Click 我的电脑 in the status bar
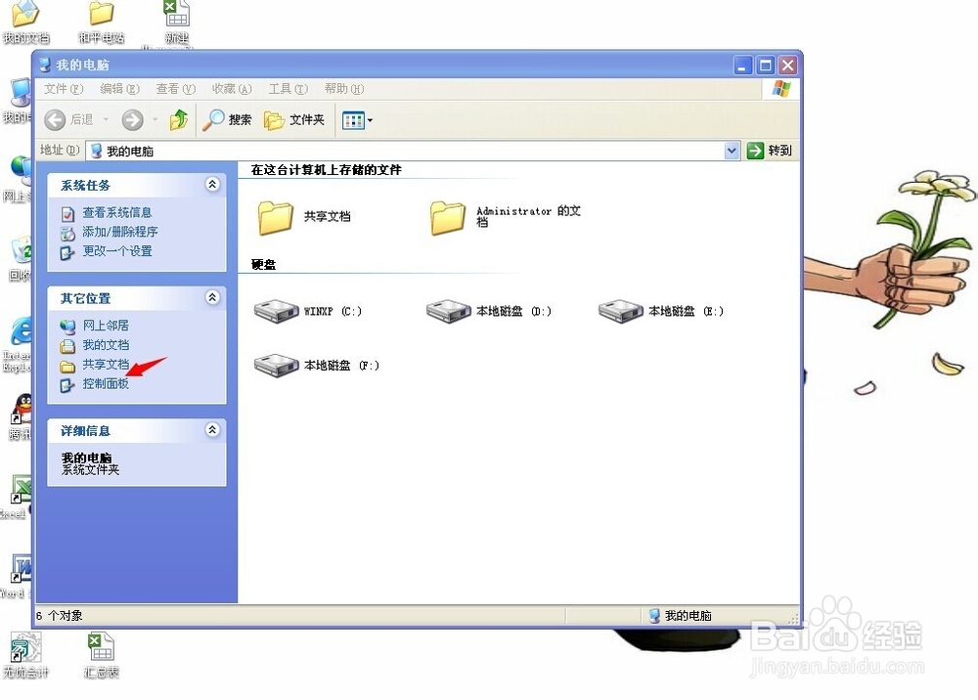Viewport: 978px width, 700px height. [681, 616]
